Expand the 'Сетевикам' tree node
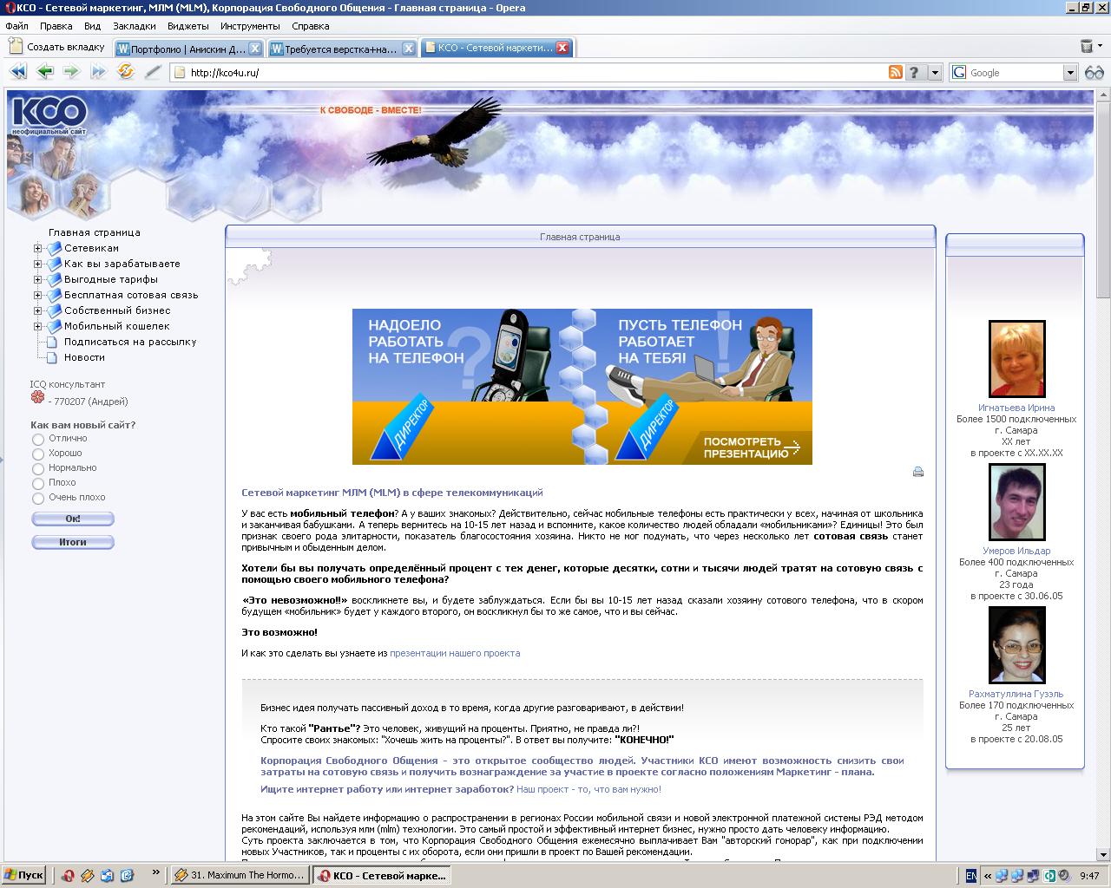1111x888 pixels. coord(36,248)
